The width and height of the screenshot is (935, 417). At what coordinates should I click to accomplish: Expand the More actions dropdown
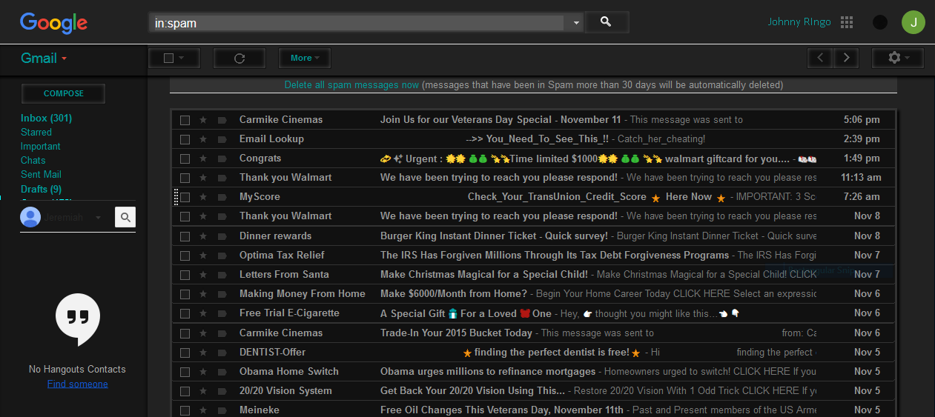coord(305,58)
